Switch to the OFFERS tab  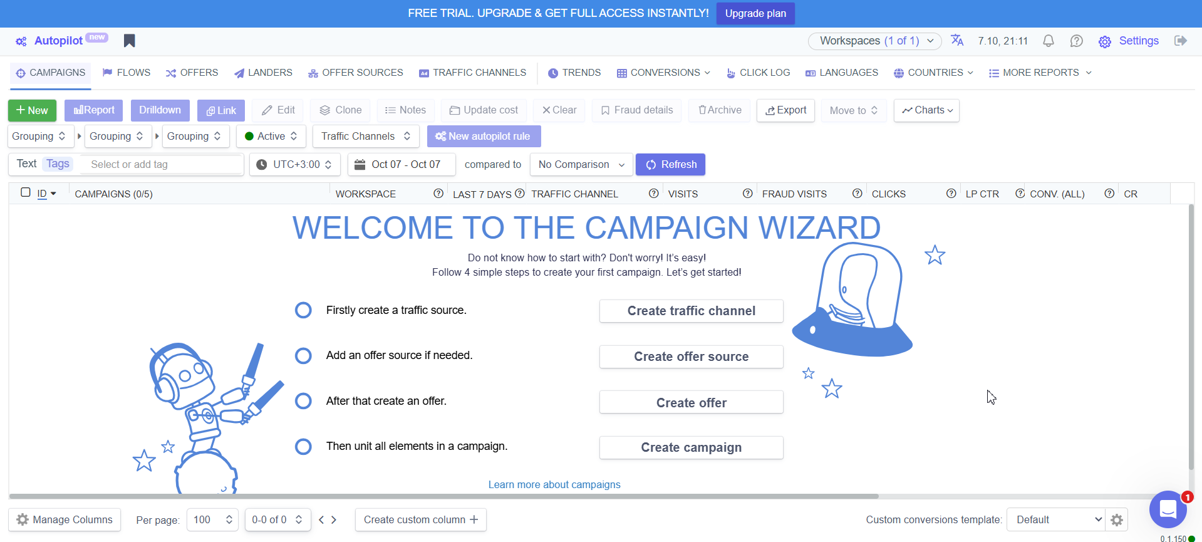(x=192, y=73)
